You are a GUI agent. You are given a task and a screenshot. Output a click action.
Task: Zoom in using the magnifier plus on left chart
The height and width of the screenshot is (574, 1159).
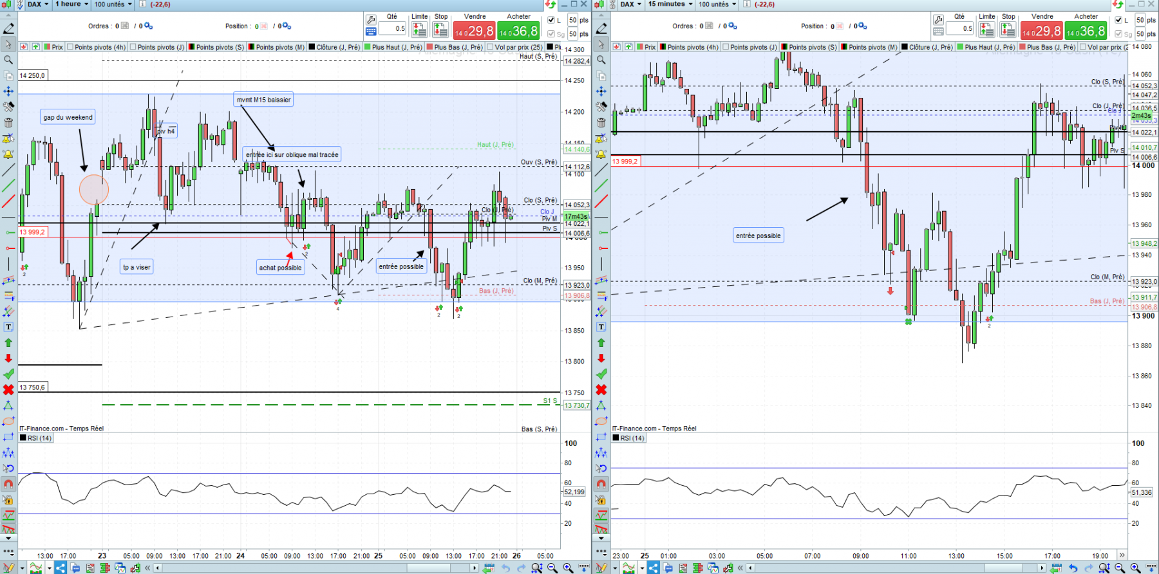point(568,568)
